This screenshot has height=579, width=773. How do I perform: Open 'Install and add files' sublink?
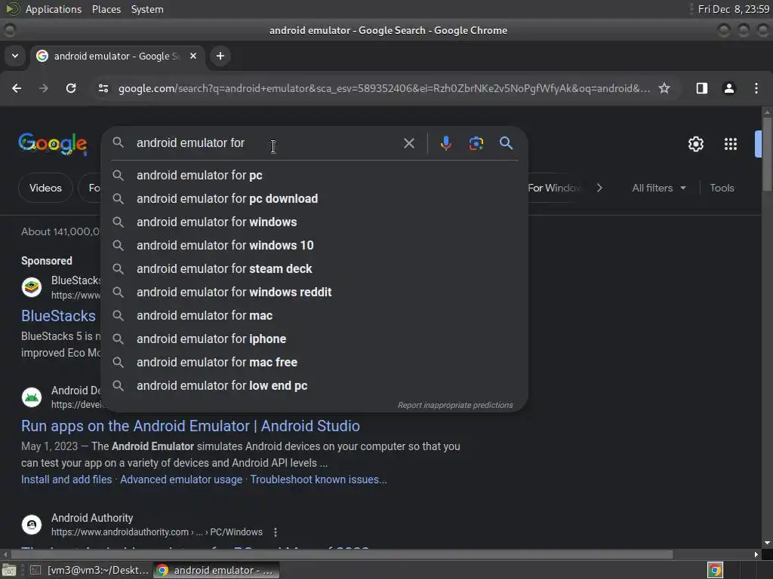(x=66, y=479)
